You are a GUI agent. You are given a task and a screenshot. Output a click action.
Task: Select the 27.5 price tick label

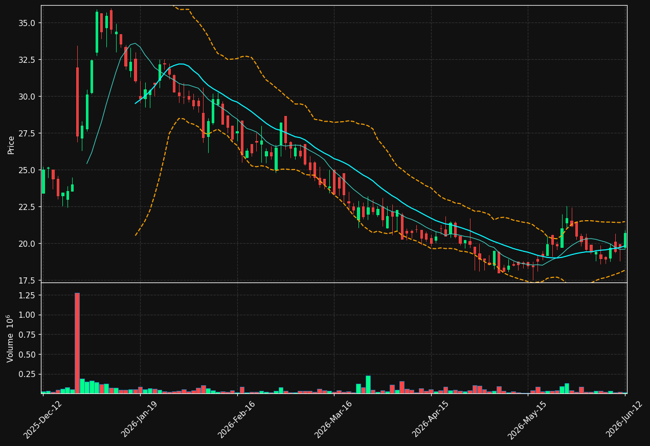point(28,133)
